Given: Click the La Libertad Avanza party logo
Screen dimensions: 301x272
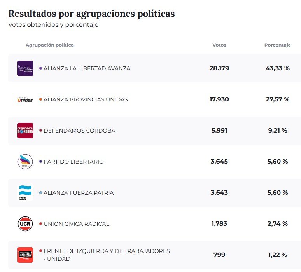Looking at the screenshot, I should pos(25,68).
